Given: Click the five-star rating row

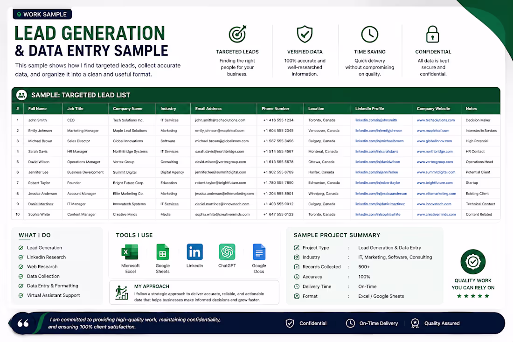Looking at the screenshot, I should point(473,296).
